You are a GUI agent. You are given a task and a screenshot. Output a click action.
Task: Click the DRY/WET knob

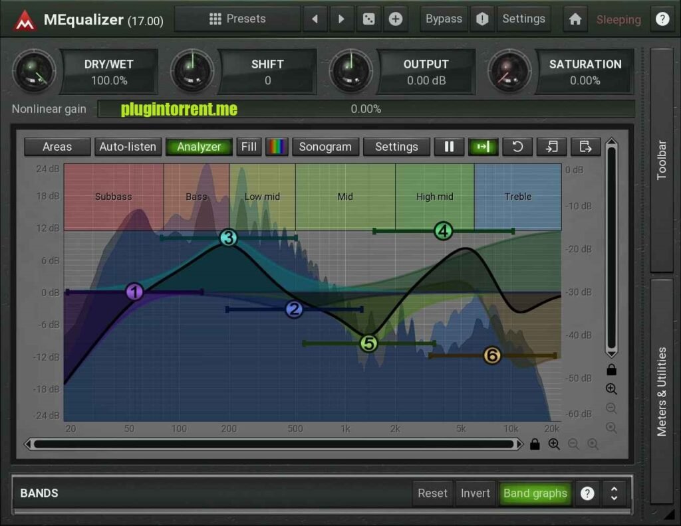[x=34, y=72]
